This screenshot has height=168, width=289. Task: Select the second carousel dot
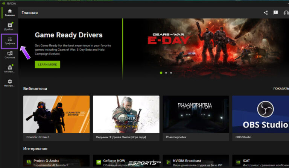pyautogui.click(x=166, y=73)
